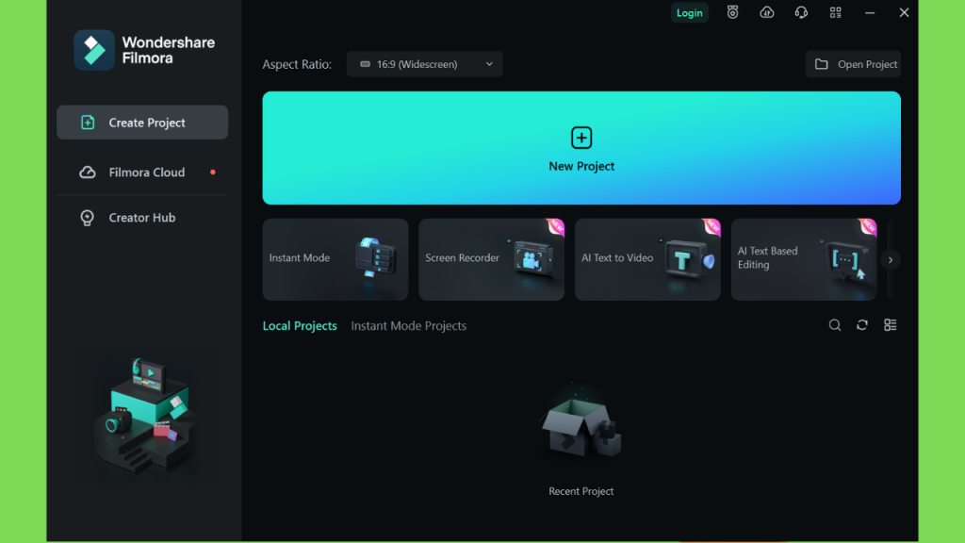This screenshot has width=965, height=543.
Task: Toggle the list view layout icon
Action: pyautogui.click(x=891, y=324)
